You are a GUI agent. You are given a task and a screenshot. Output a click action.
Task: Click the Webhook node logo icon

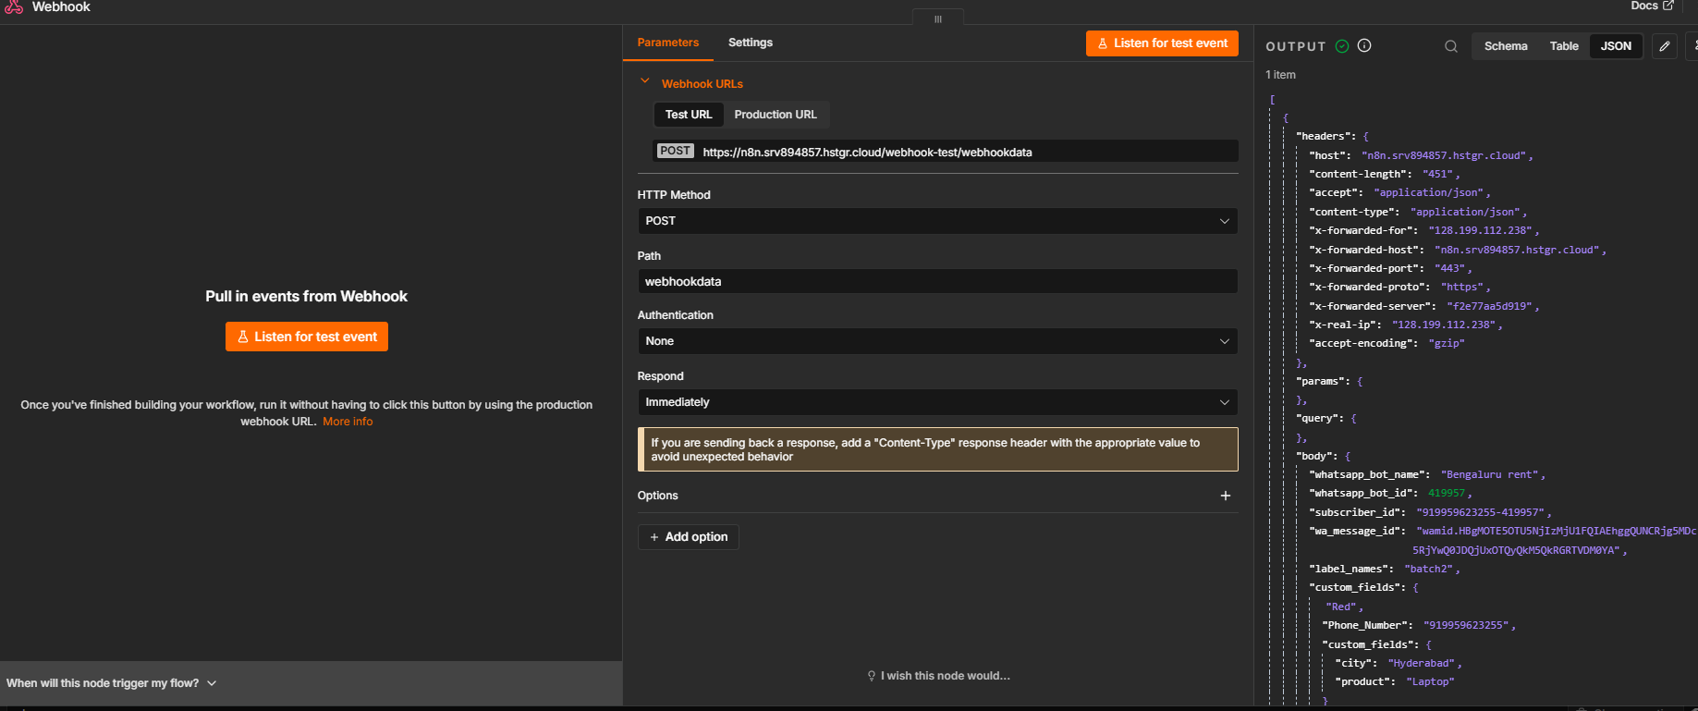coord(13,6)
